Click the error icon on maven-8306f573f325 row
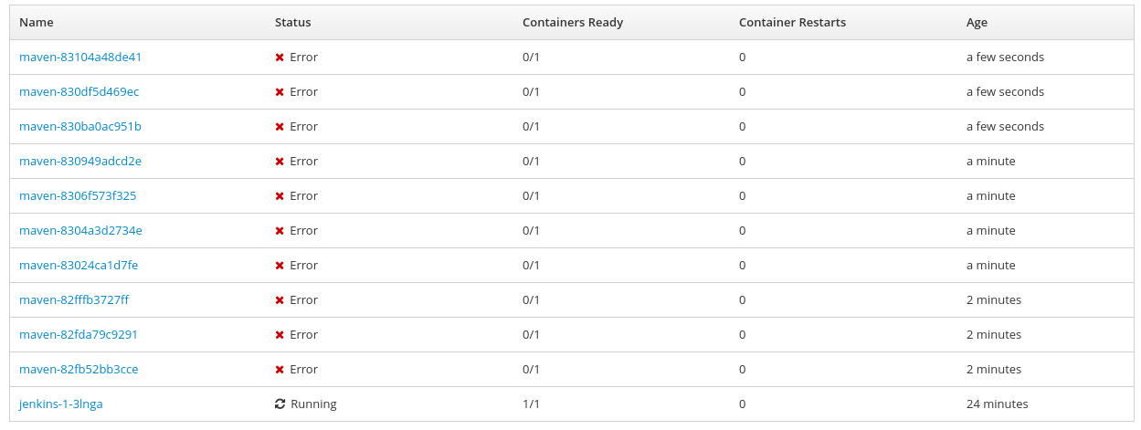 pyautogui.click(x=280, y=196)
